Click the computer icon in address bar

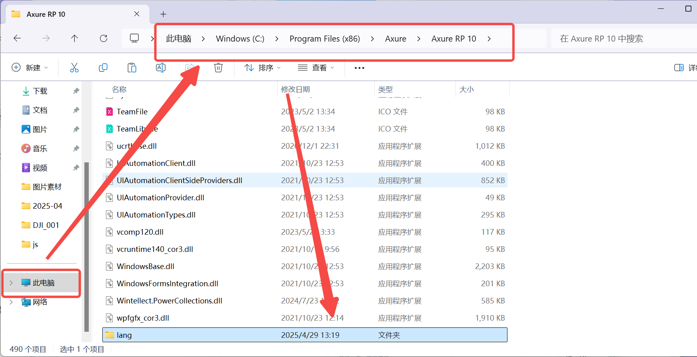pyautogui.click(x=134, y=38)
